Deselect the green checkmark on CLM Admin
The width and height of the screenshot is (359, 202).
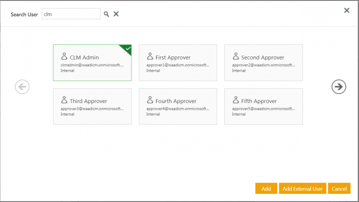(x=127, y=48)
